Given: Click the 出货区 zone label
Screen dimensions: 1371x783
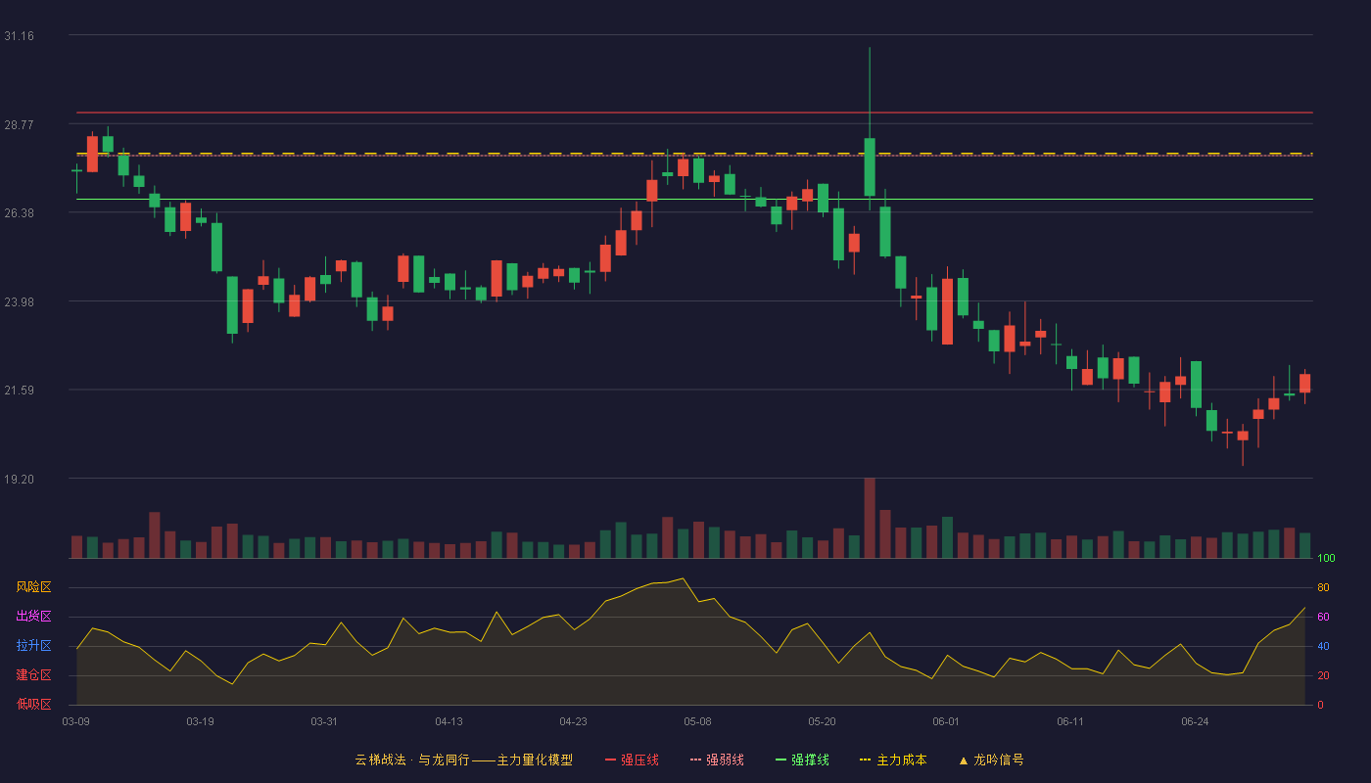Looking at the screenshot, I should click(x=33, y=617).
